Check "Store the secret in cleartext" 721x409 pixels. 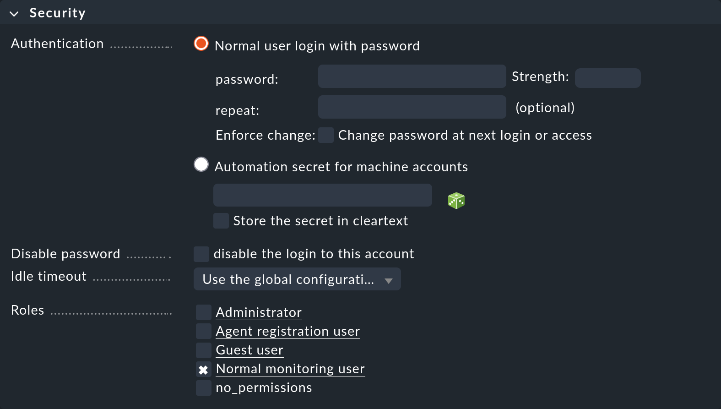(221, 220)
